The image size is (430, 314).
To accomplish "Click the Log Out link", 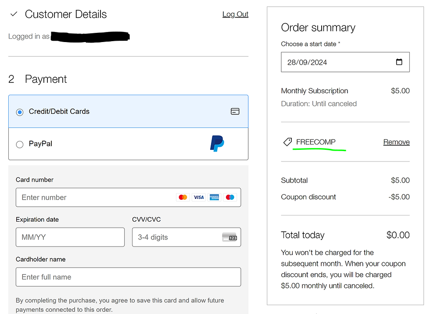I will pyautogui.click(x=235, y=14).
